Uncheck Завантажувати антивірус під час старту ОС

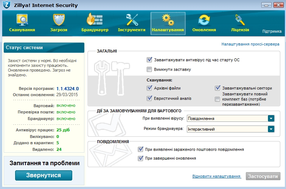click(x=149, y=60)
